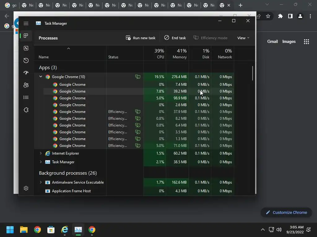This screenshot has width=317, height=237.
Task: Select Application Frame Host process
Action: pyautogui.click(x=134, y=191)
